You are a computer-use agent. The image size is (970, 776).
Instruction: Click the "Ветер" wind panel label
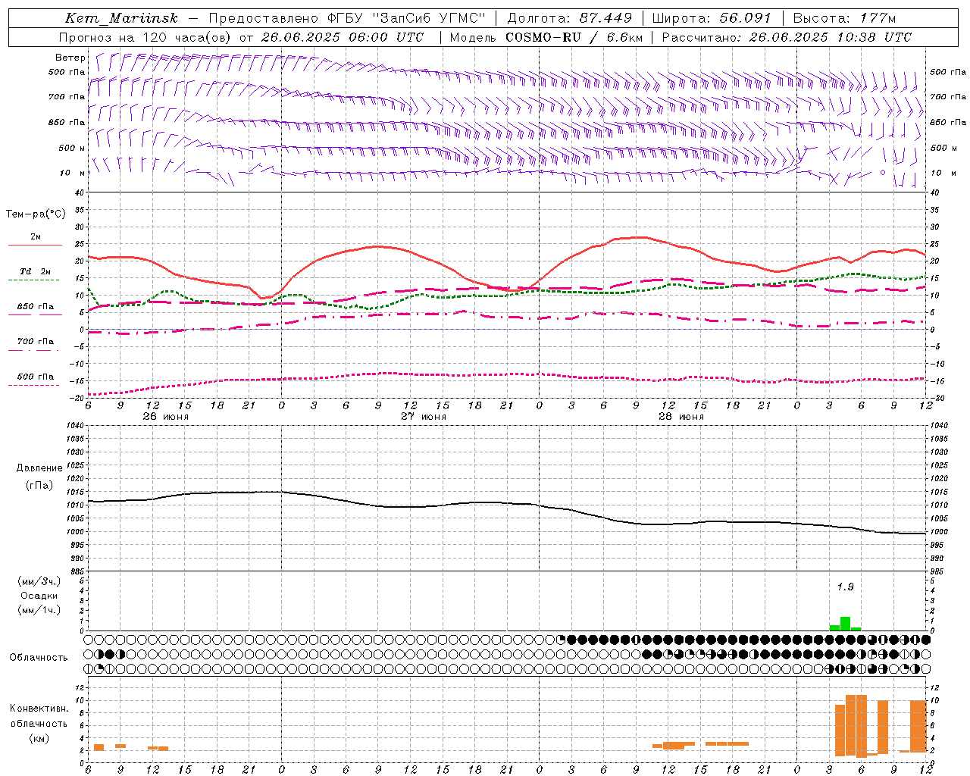click(70, 58)
